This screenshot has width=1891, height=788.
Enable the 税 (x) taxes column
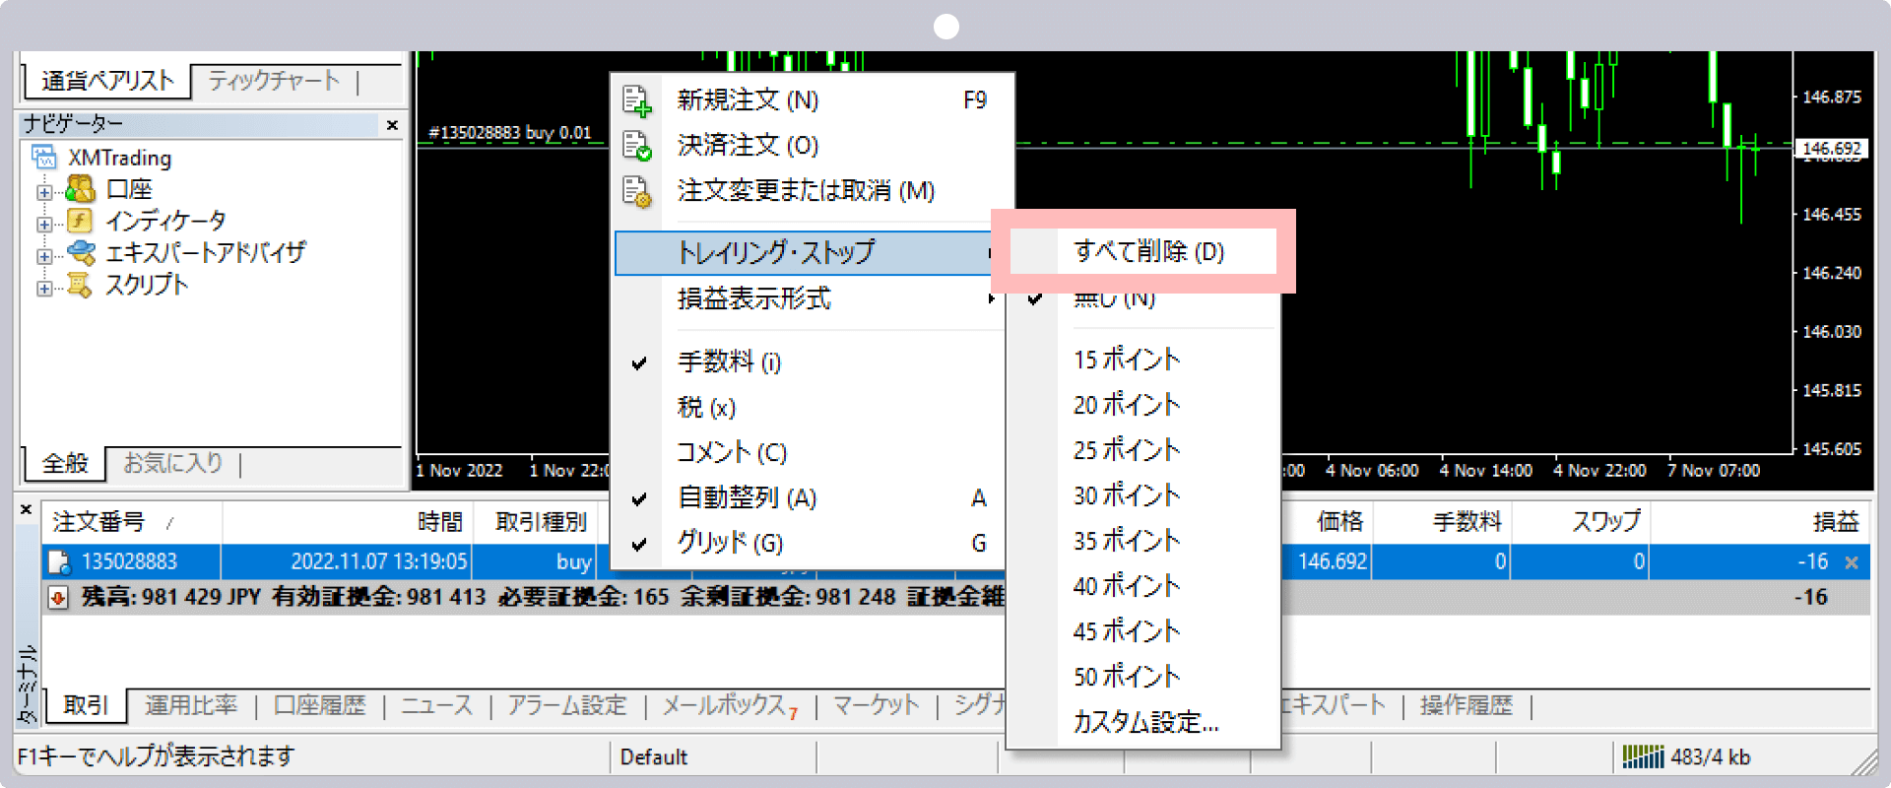click(810, 408)
